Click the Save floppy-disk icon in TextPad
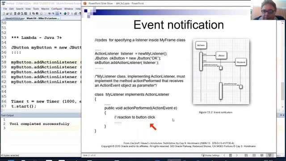The width and height of the screenshot is (286, 161). tap(11, 13)
